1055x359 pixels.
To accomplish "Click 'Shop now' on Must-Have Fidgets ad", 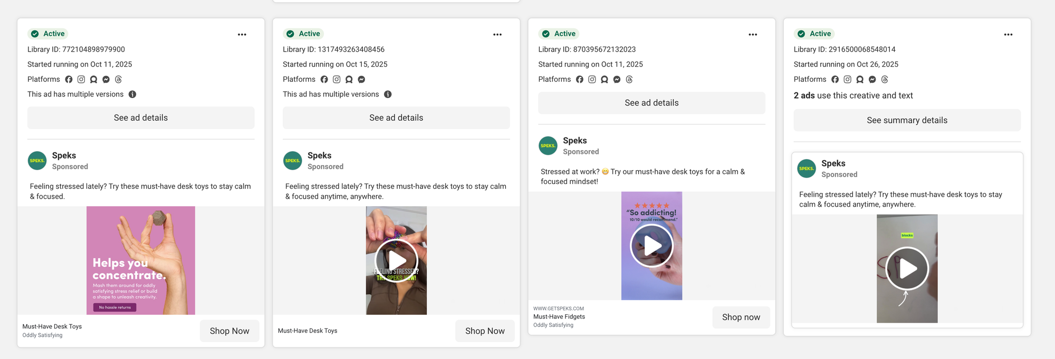I will [741, 317].
